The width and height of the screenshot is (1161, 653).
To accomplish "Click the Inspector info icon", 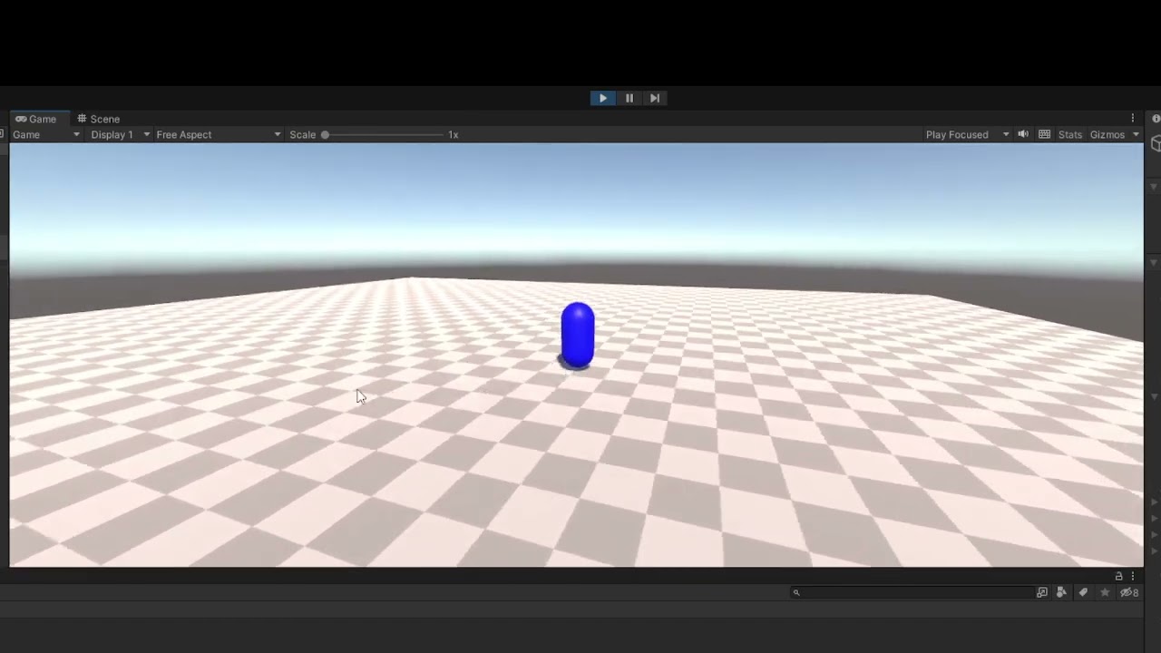I will click(1156, 119).
